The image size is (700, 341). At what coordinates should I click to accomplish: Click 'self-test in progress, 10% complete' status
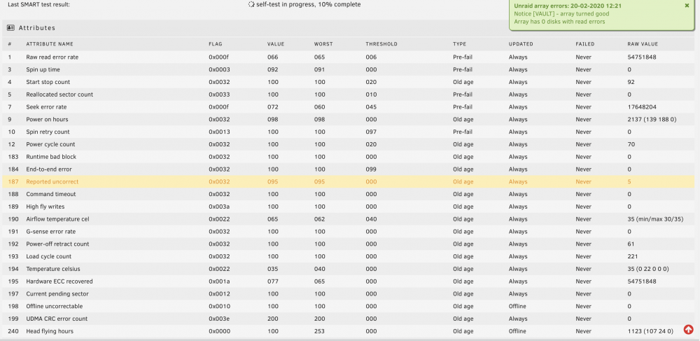pos(309,4)
